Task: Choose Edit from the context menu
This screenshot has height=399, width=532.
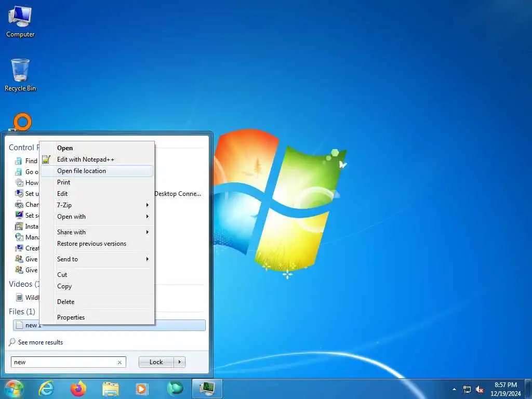Action: pyautogui.click(x=97, y=194)
